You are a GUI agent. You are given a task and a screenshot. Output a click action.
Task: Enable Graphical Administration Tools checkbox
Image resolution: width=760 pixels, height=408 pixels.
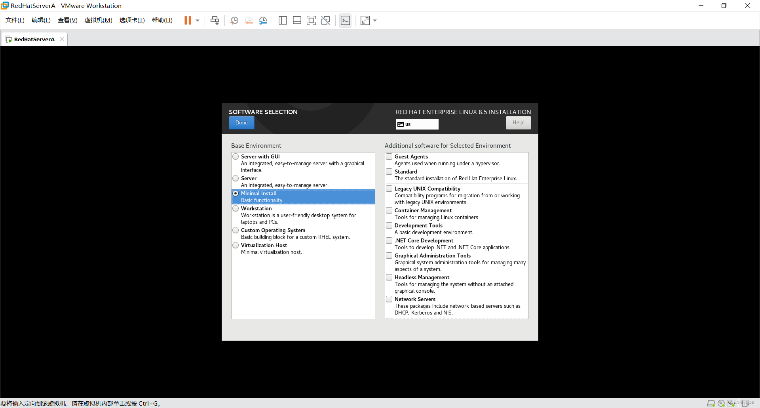tap(389, 255)
